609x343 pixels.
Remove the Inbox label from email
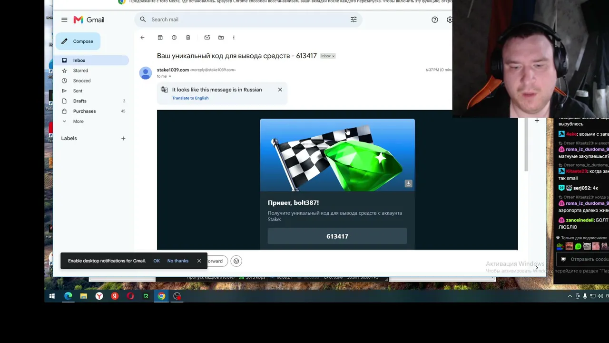[333, 56]
